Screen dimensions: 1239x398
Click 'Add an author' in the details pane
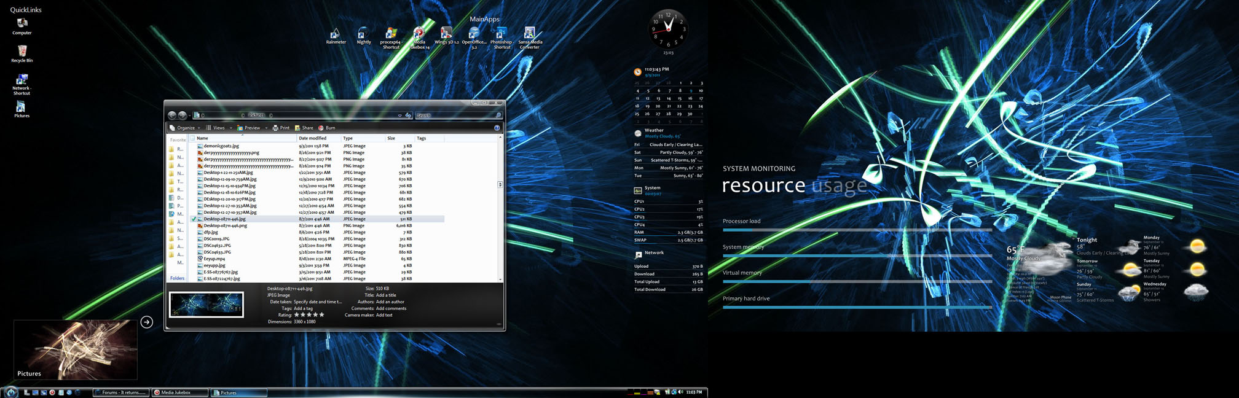(x=390, y=302)
